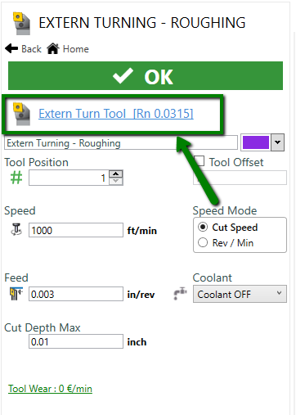Edit the Extern Turning - Roughing name field
This screenshot has height=415, width=296.
[x=121, y=143]
